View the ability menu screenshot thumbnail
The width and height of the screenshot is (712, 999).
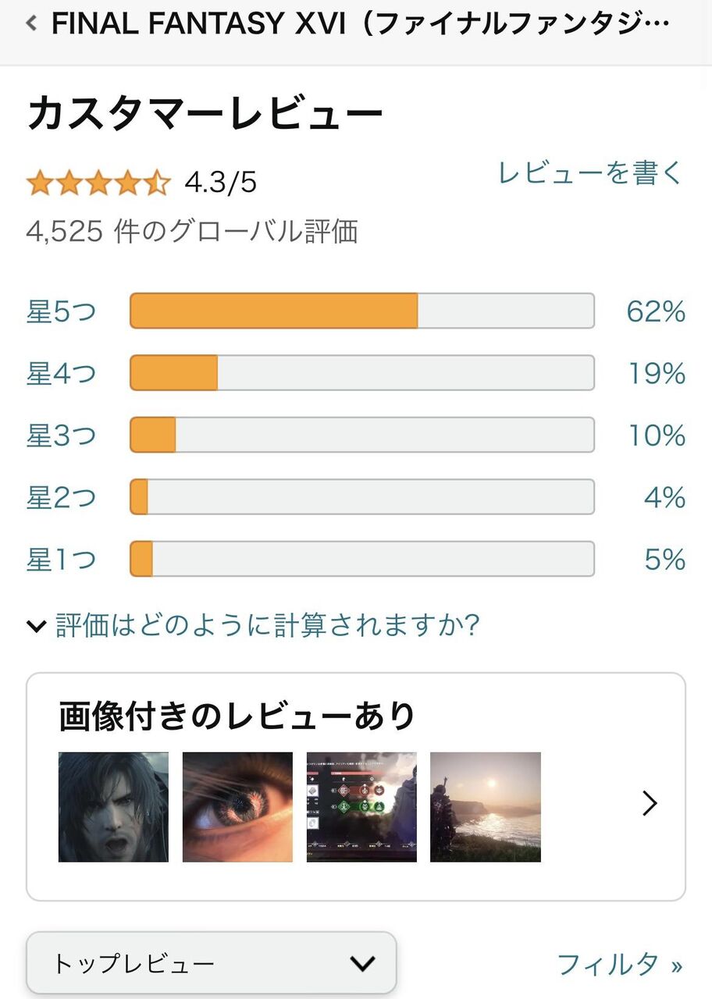tap(361, 807)
